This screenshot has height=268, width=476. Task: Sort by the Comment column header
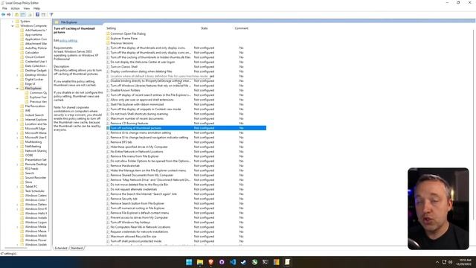tap(241, 28)
